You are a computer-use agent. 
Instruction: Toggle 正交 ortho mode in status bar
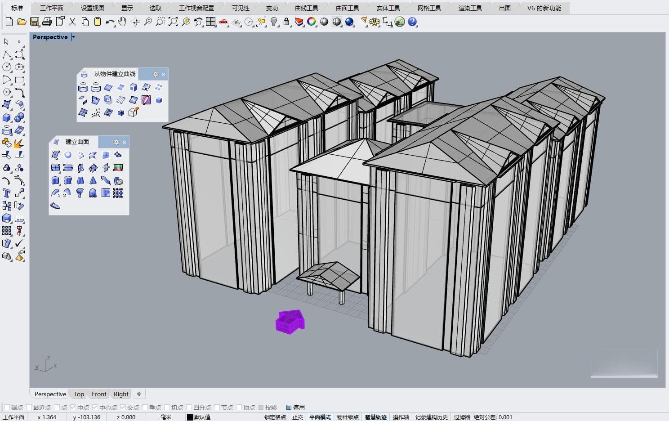(x=298, y=417)
